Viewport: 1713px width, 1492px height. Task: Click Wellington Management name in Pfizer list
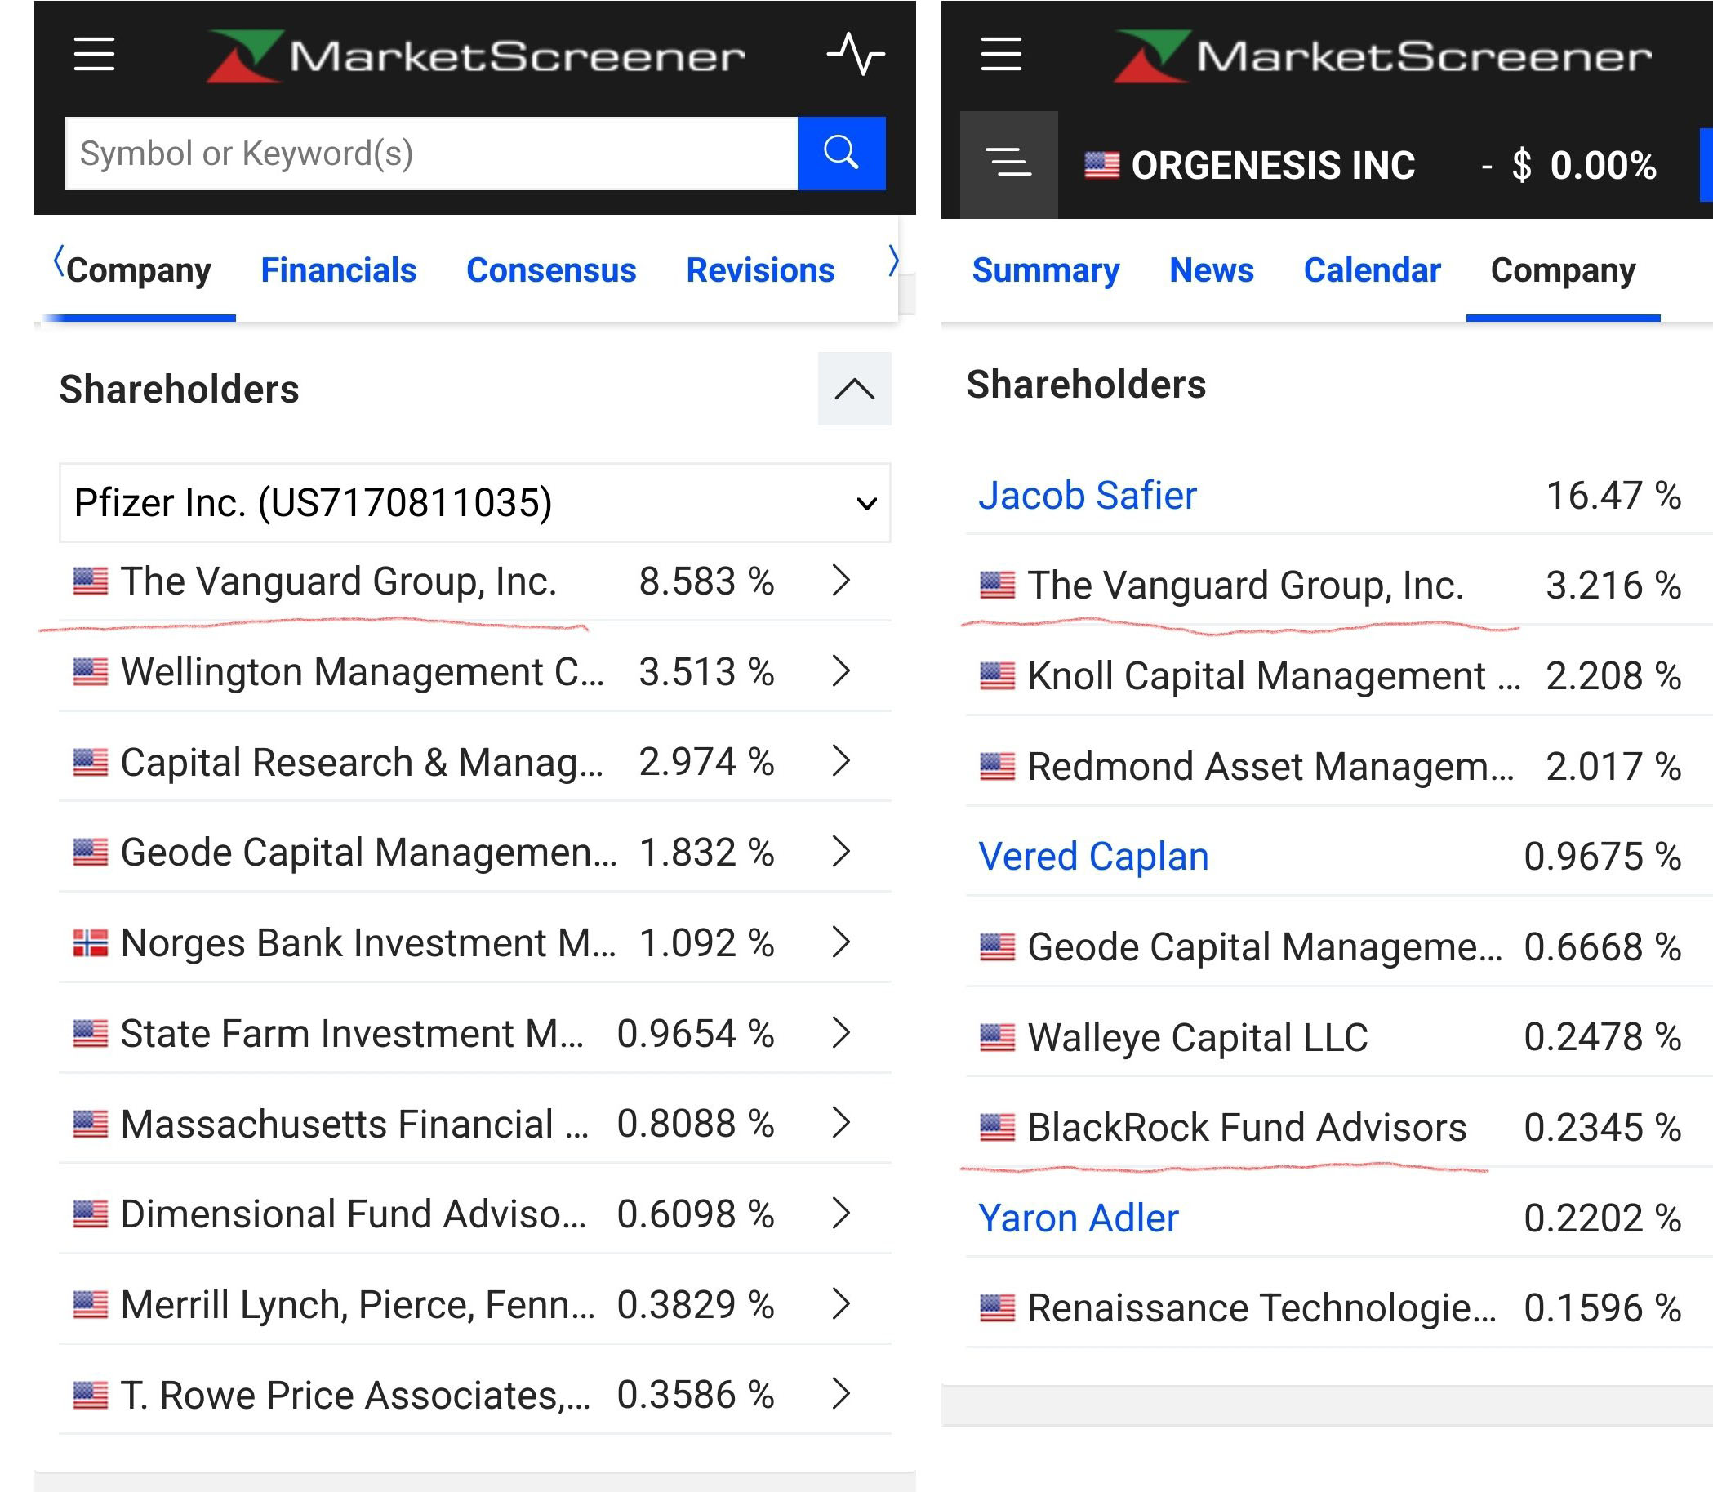362,671
